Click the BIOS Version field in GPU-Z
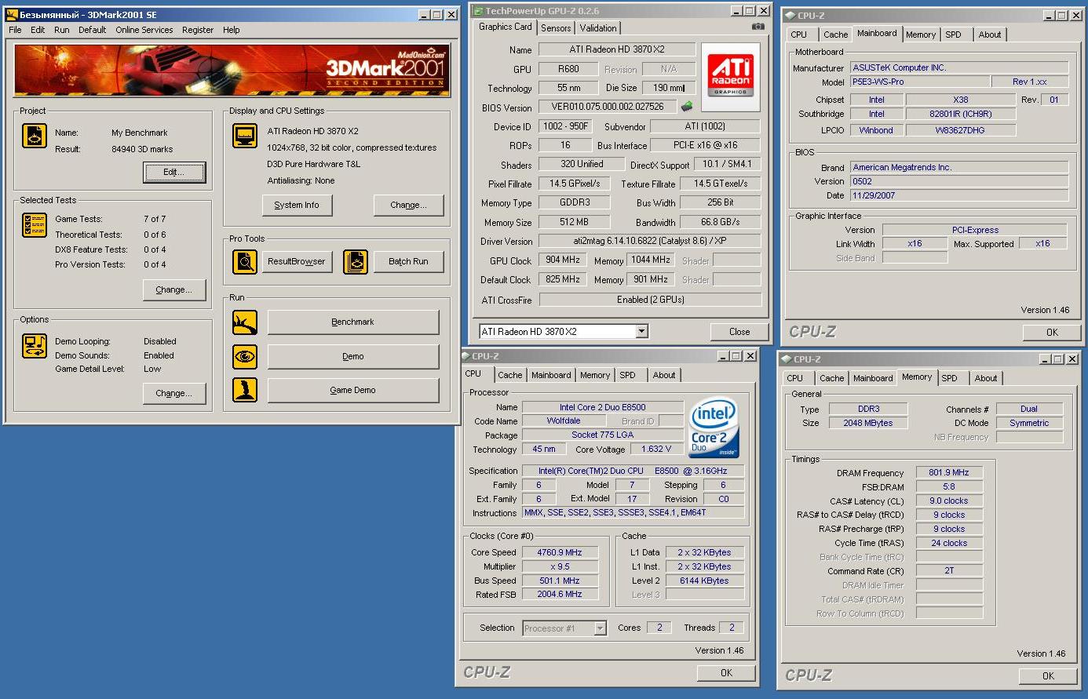Screen dimensions: 1088x699 (x=608, y=107)
